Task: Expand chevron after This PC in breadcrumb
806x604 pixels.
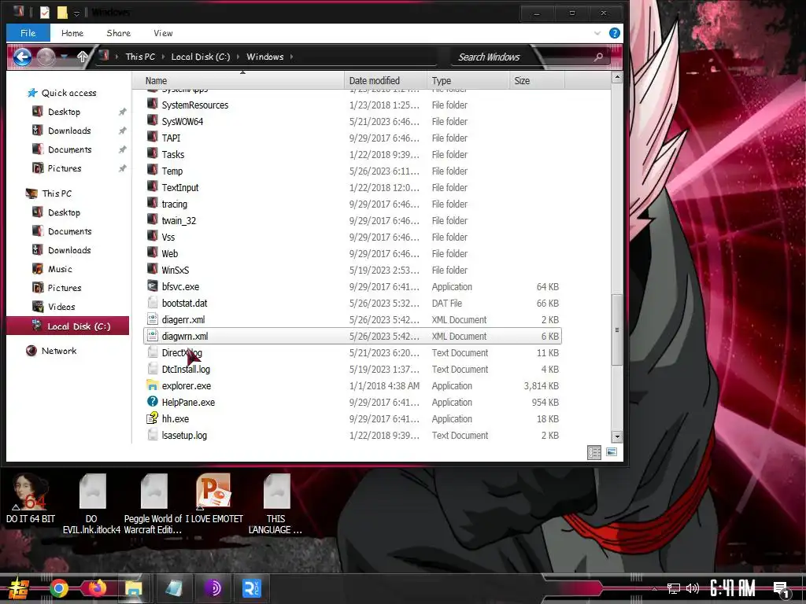Action: 163,57
